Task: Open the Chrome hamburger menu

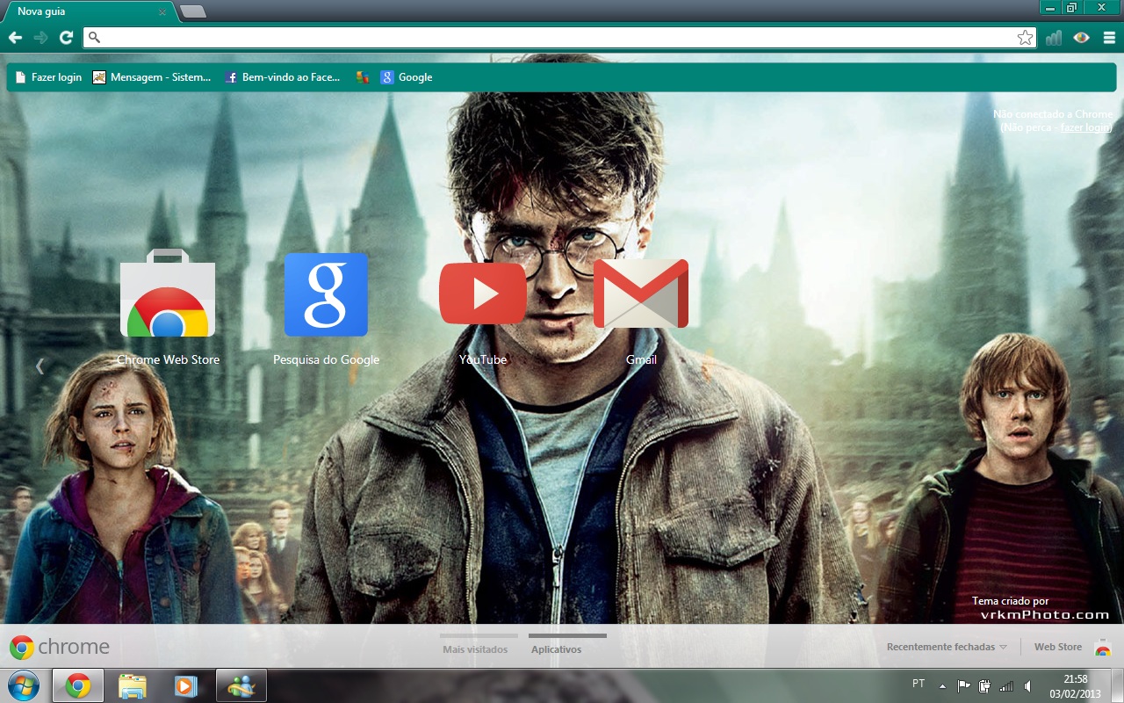Action: [1109, 38]
